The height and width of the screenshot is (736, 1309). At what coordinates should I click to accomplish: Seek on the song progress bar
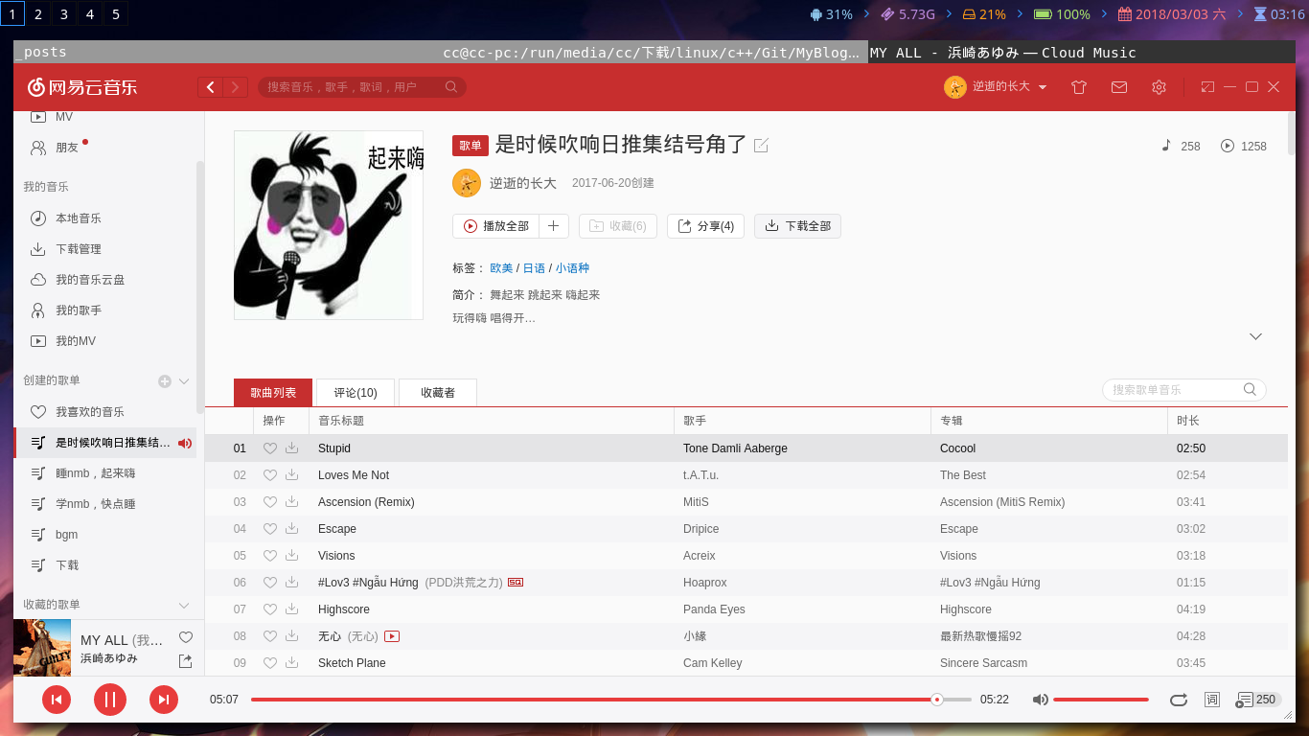611,700
